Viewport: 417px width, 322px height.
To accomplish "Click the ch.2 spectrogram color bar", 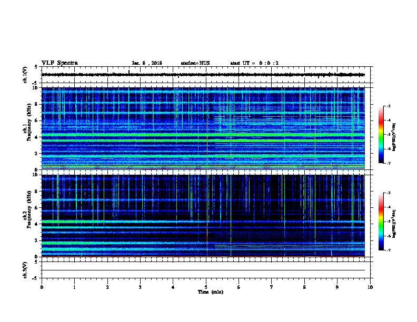I will point(381,222).
